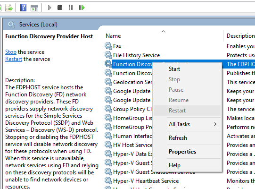Choose Help in the context menu
The height and width of the screenshot is (189, 255).
(187, 165)
